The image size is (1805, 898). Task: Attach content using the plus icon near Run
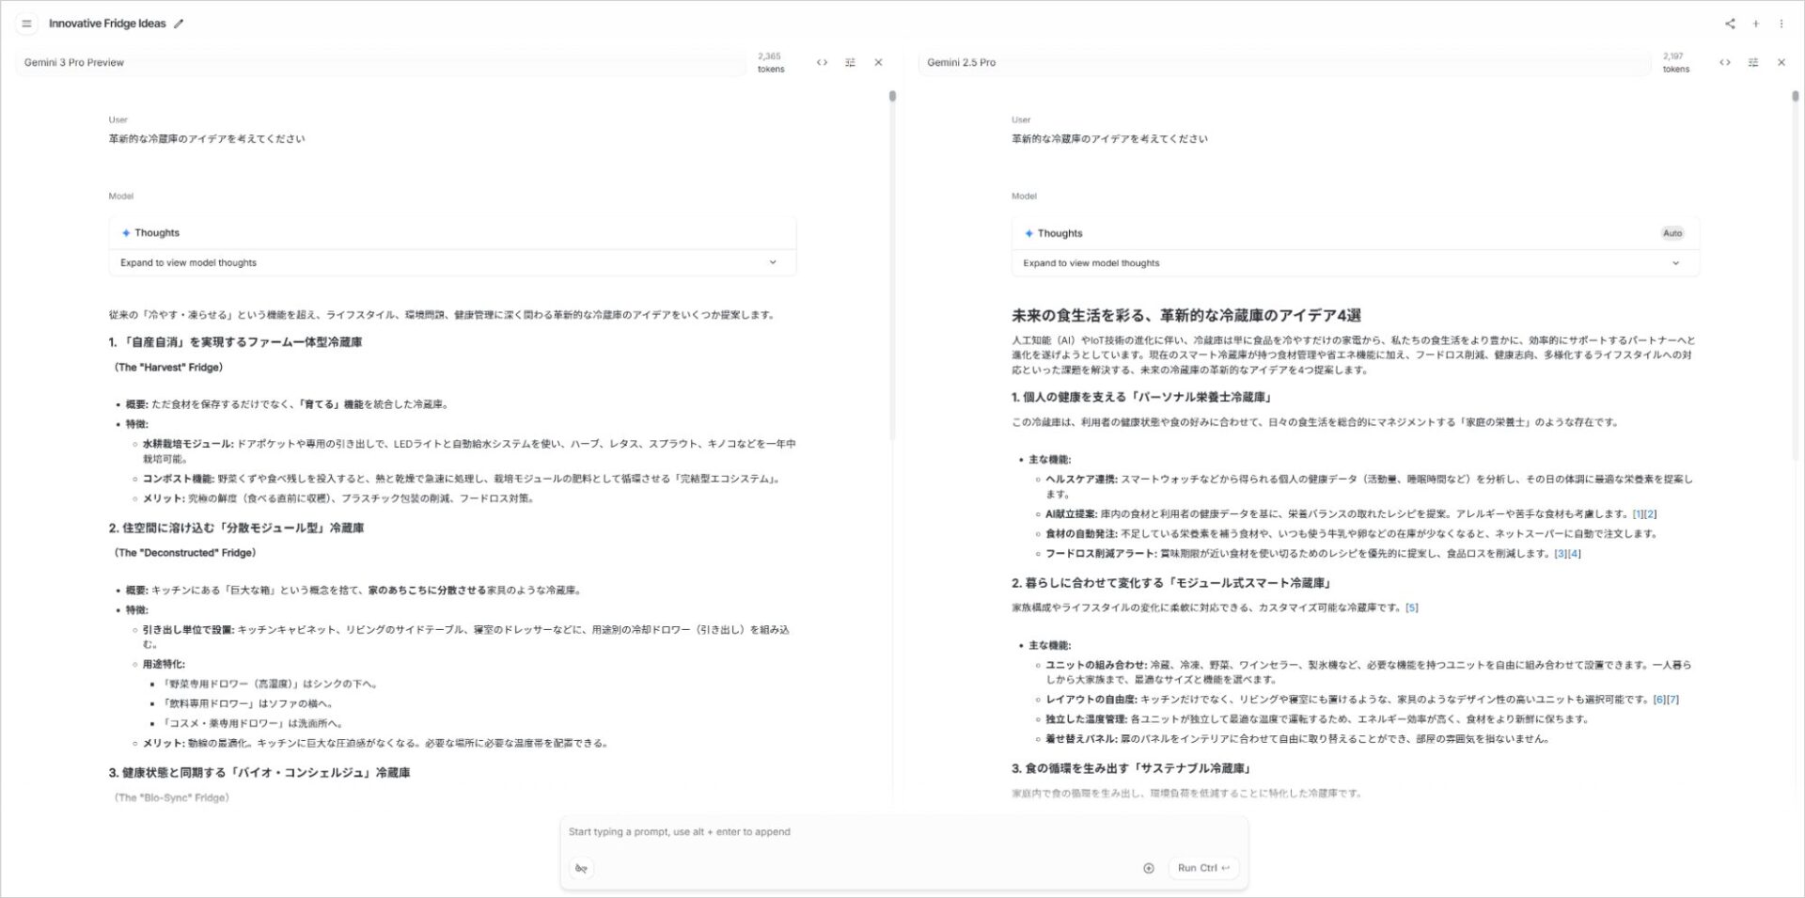[1148, 868]
